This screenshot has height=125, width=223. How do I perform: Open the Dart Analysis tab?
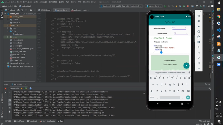tap(47, 121)
